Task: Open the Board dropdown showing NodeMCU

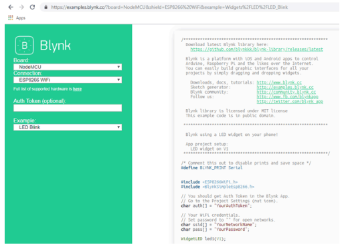Action: (x=68, y=67)
